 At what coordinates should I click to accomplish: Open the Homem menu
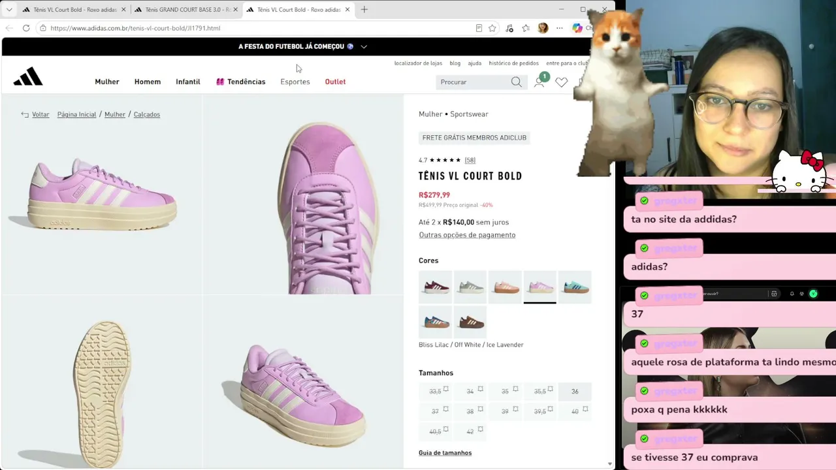(x=148, y=82)
